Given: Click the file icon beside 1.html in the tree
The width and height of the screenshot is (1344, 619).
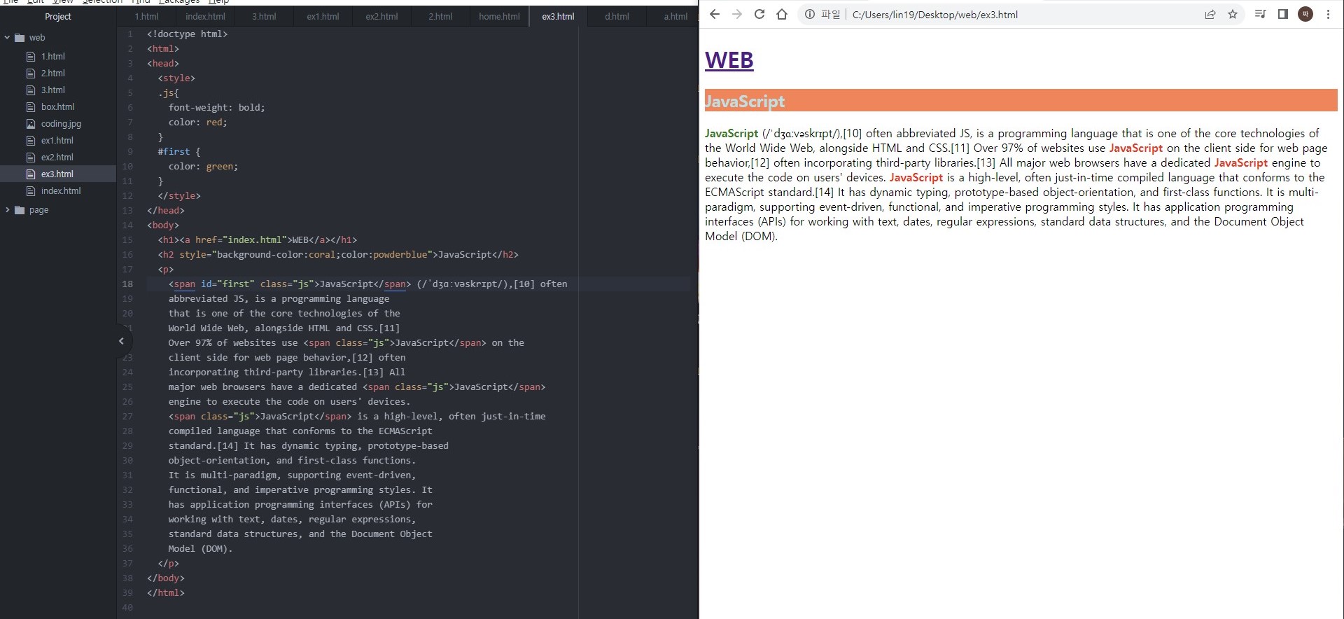Looking at the screenshot, I should (x=31, y=56).
